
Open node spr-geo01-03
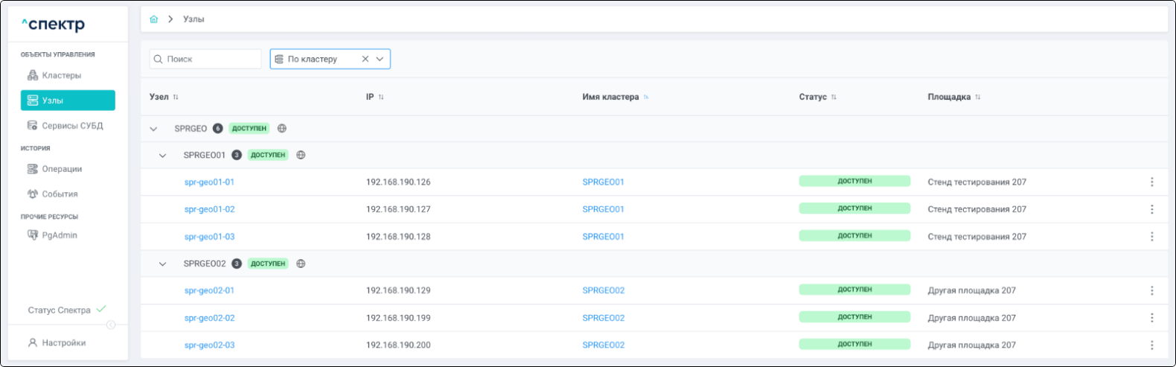point(209,237)
